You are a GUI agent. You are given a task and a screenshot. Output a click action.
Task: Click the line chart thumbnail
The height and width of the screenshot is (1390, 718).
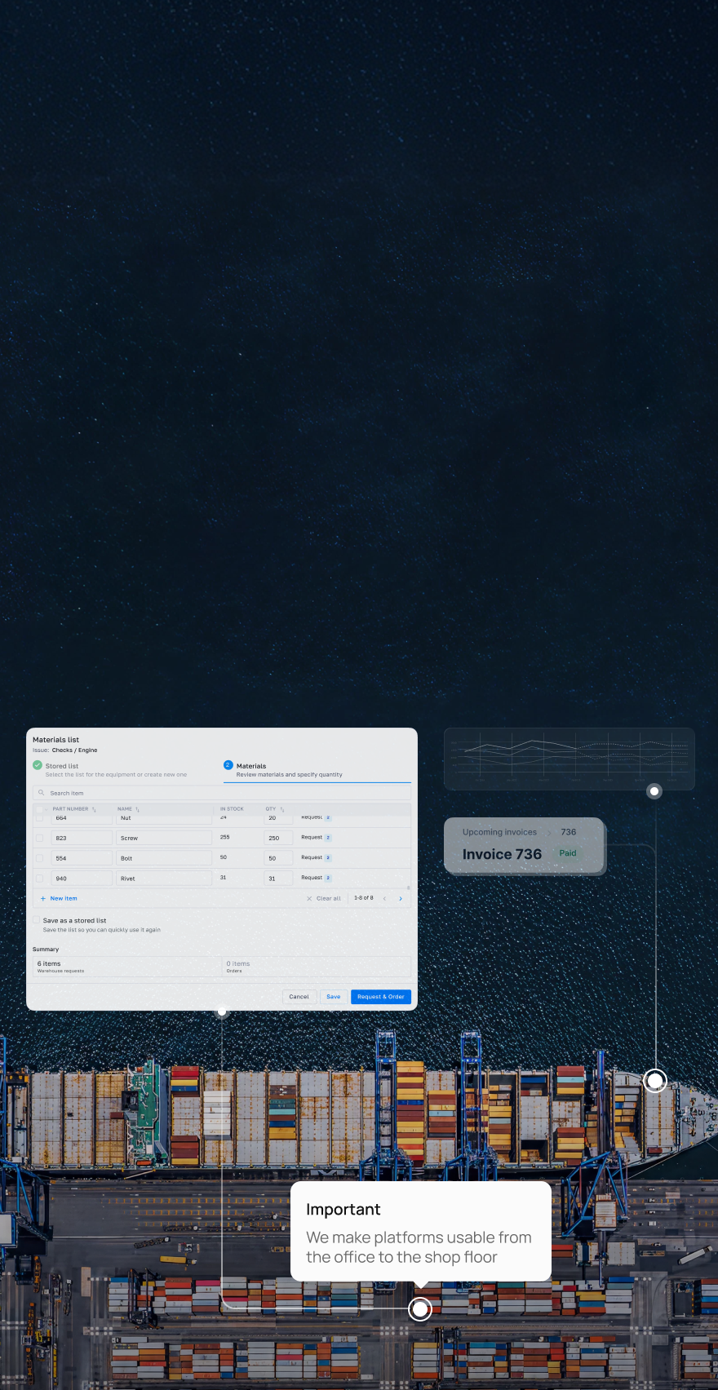(x=569, y=759)
